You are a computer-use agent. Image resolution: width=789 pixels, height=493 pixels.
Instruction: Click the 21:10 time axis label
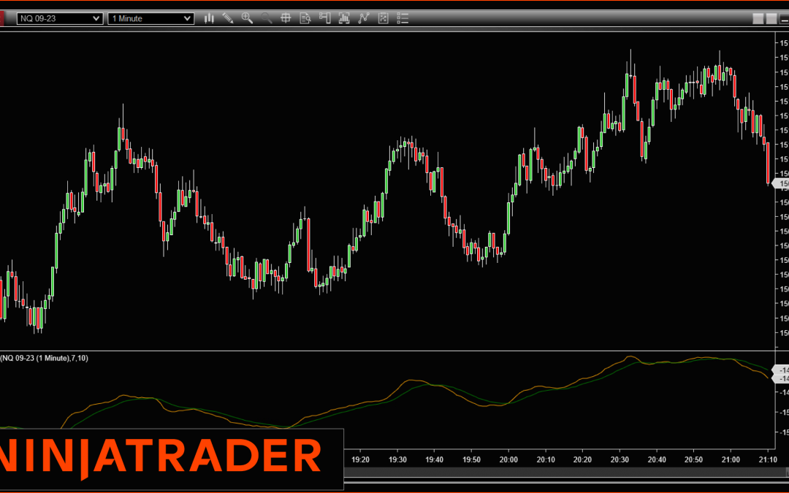pyautogui.click(x=768, y=459)
